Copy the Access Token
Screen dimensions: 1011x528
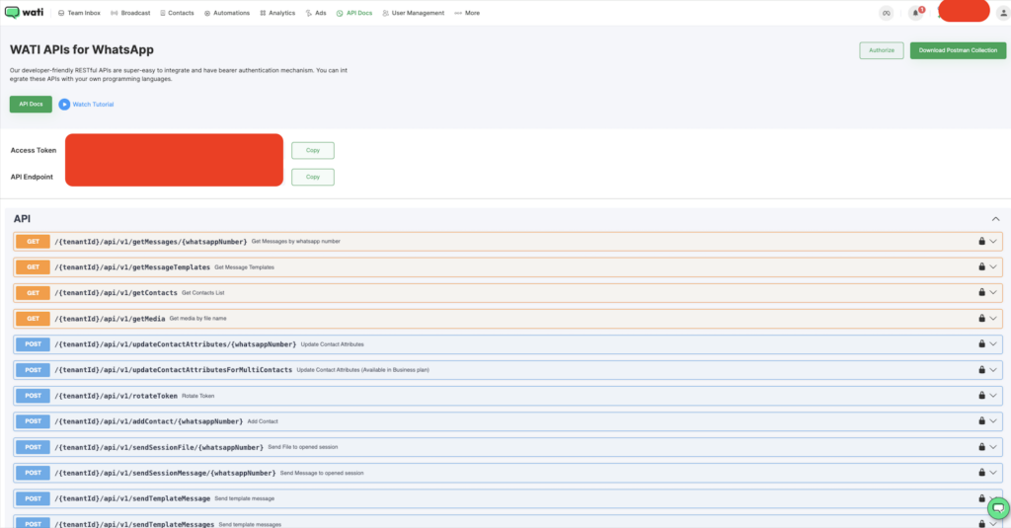pos(313,150)
